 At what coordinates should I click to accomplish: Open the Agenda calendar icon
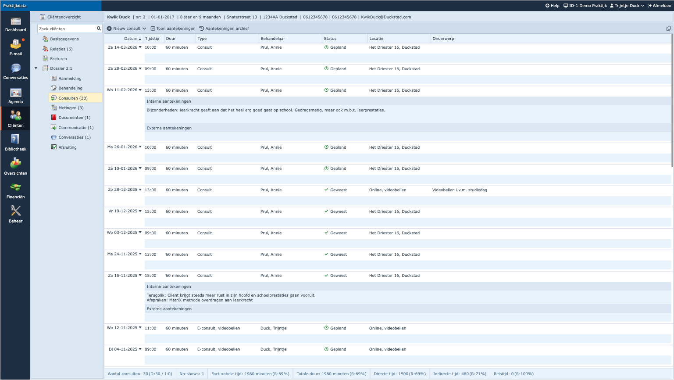(15, 93)
